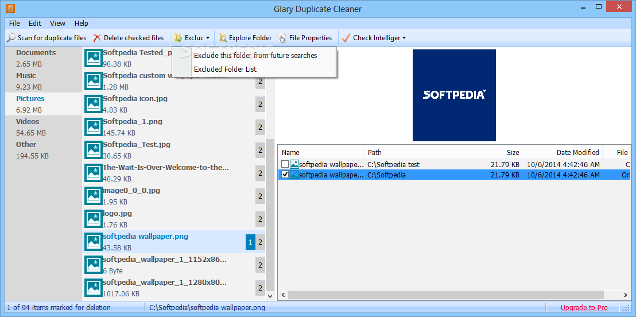The image size is (636, 317).
Task: Click Upgrade to Pro link
Action: pos(584,308)
